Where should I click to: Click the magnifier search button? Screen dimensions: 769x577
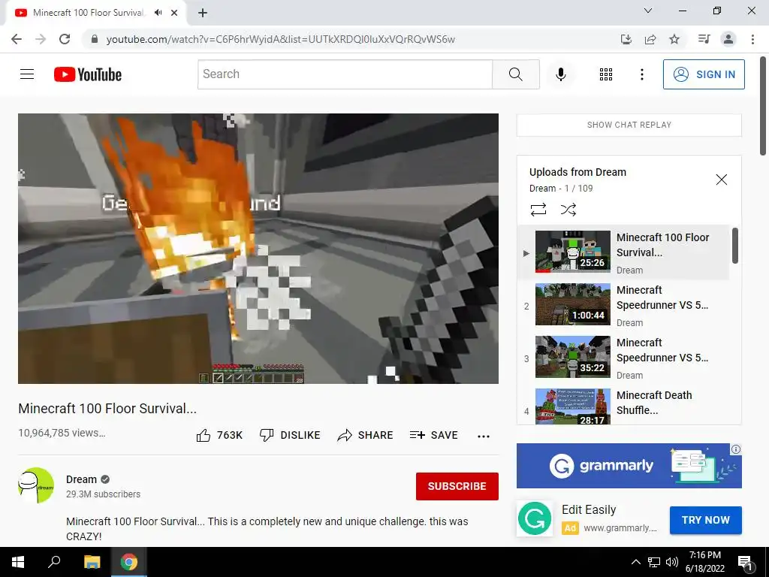click(515, 74)
